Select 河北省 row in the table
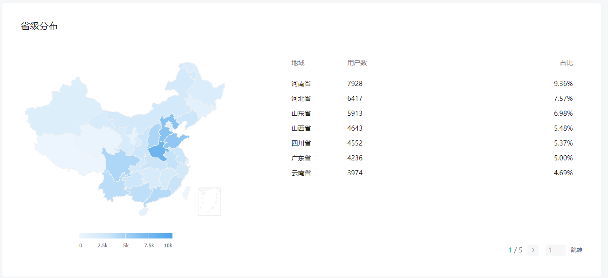The height and width of the screenshot is (278, 608). (x=432, y=99)
